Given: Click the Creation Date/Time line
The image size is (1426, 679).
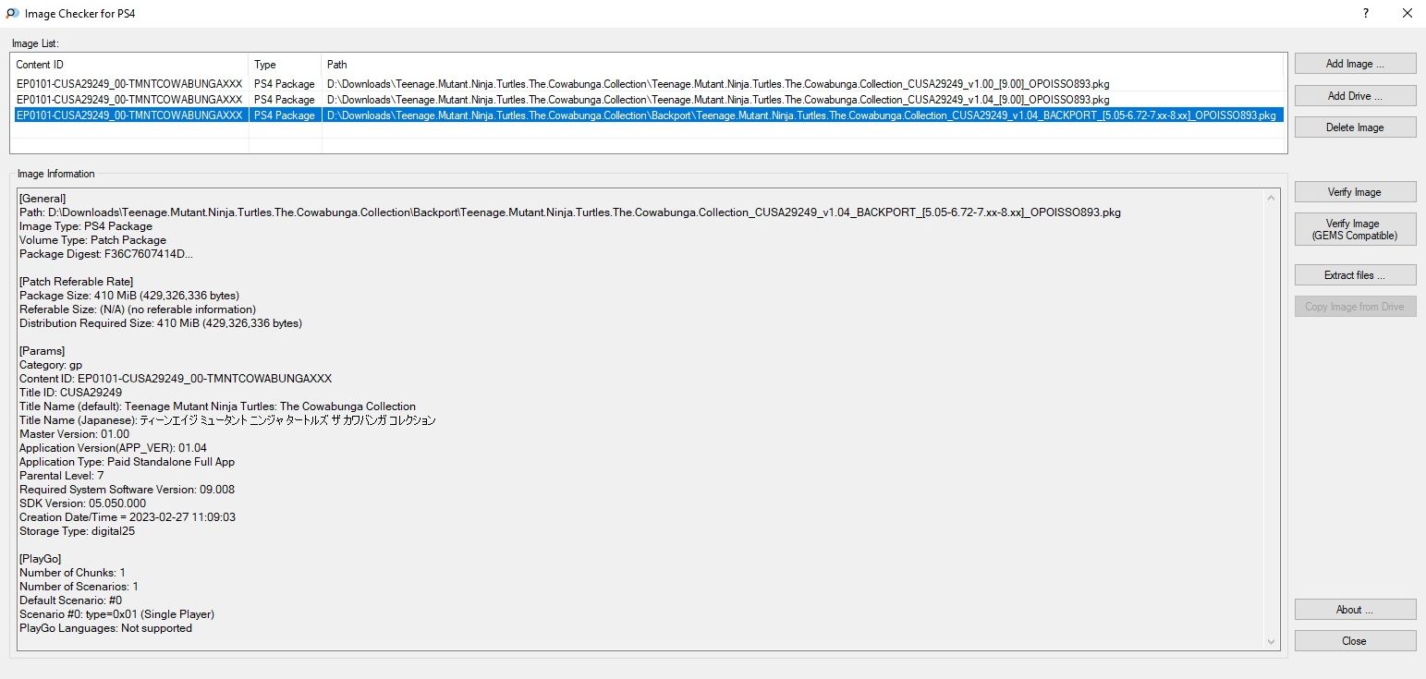Looking at the screenshot, I should pos(128,516).
